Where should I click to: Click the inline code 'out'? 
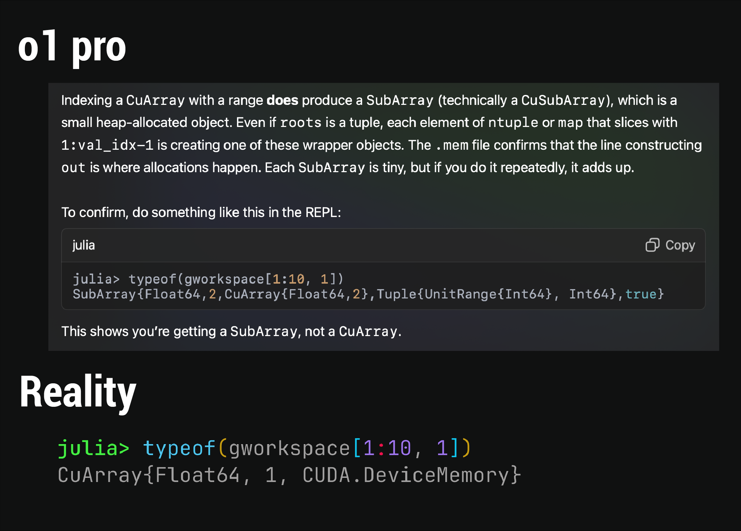coord(73,168)
